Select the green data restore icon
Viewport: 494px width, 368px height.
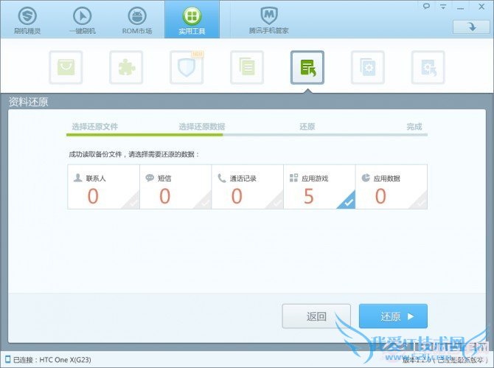[307, 67]
